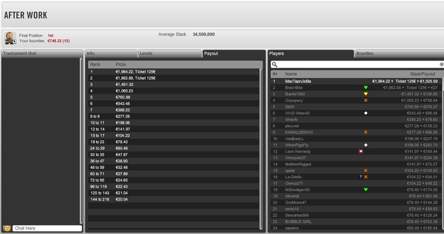Select player row BUBBLE GIRL
This screenshot has height=234, width=444.
(356, 221)
